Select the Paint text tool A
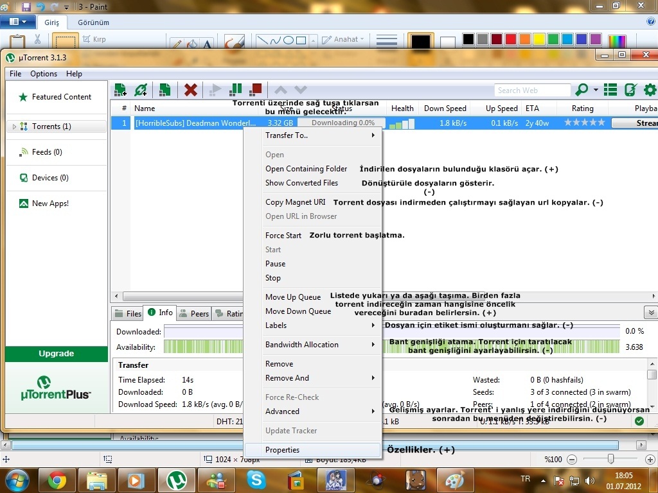Viewport: 658px width, 493px height. [207, 44]
